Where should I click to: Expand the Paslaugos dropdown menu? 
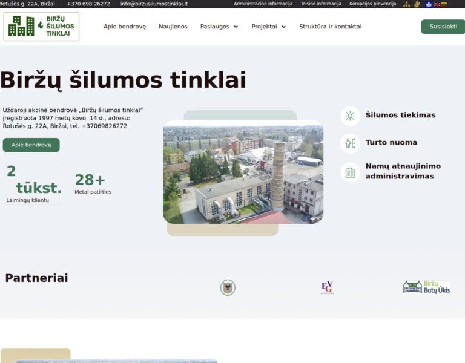219,27
